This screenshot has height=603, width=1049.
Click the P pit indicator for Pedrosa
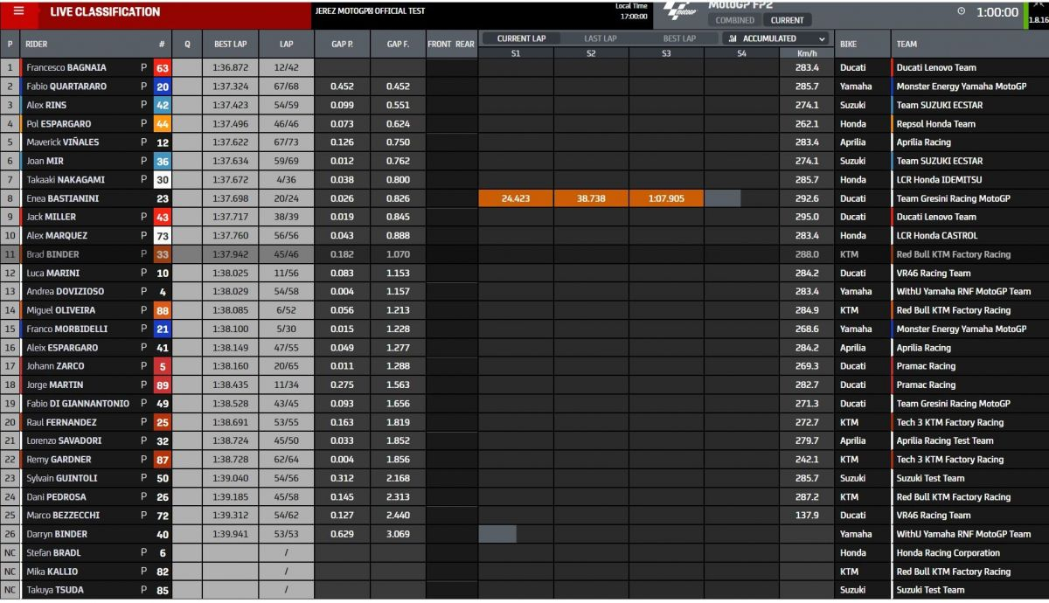pos(144,496)
